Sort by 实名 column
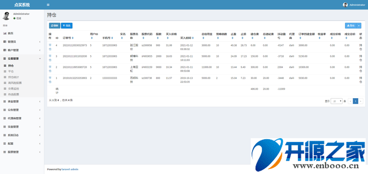The height and width of the screenshot is (174, 368). (121, 38)
